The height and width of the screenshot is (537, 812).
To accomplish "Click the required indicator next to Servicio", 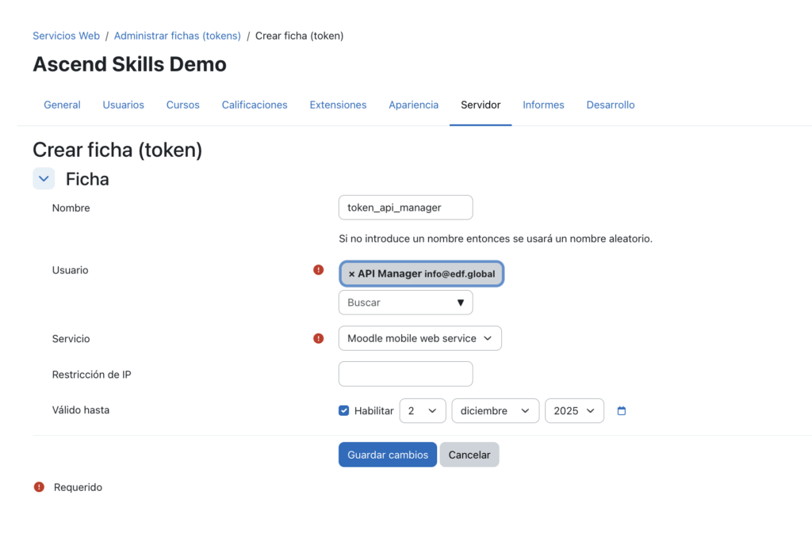I will pos(319,338).
